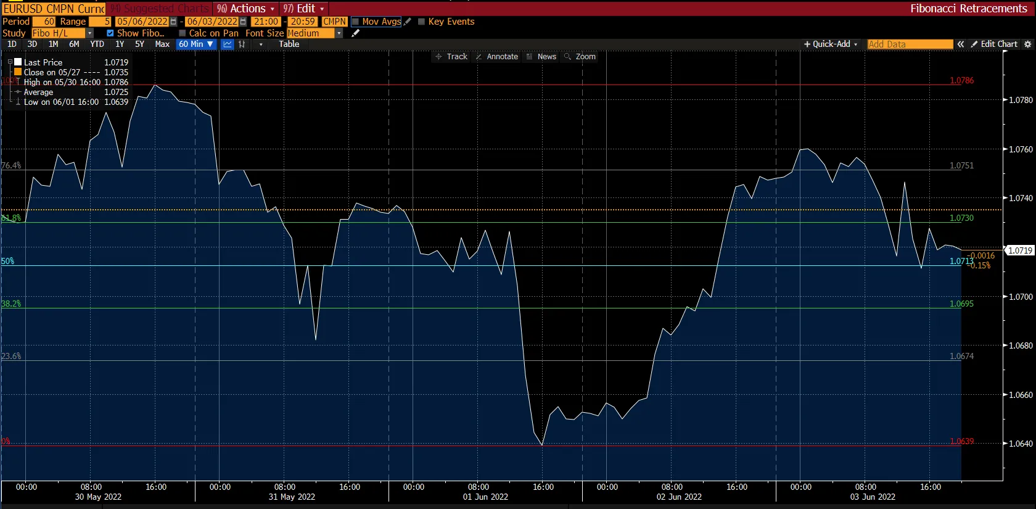Select the YTD time range
The image size is (1036, 509).
point(97,44)
